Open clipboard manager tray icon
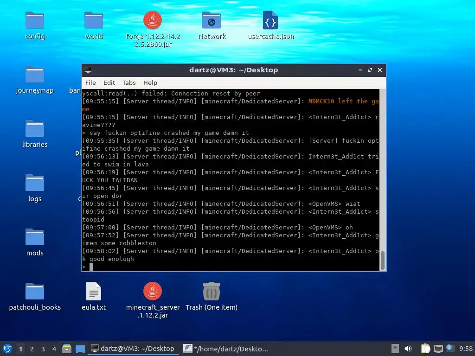 click(426, 349)
